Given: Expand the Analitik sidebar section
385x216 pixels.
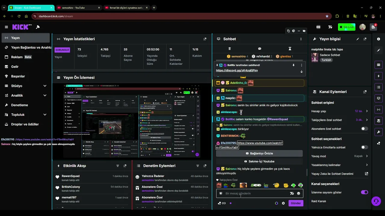Looking at the screenshot, I should 45,95.
